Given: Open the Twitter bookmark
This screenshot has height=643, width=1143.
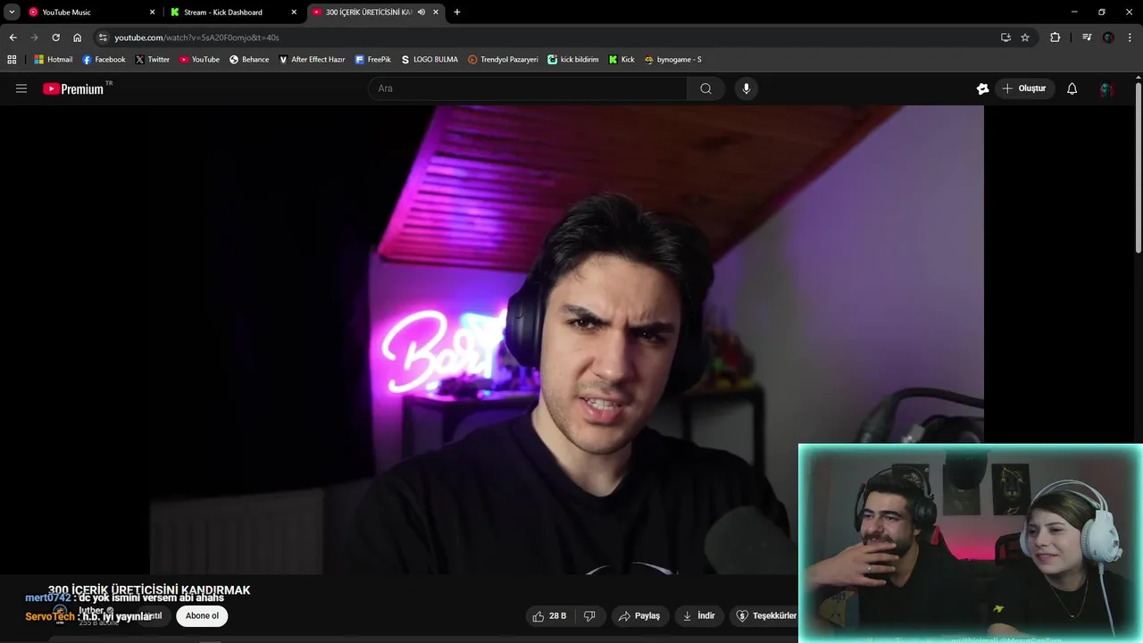Looking at the screenshot, I should tap(153, 60).
